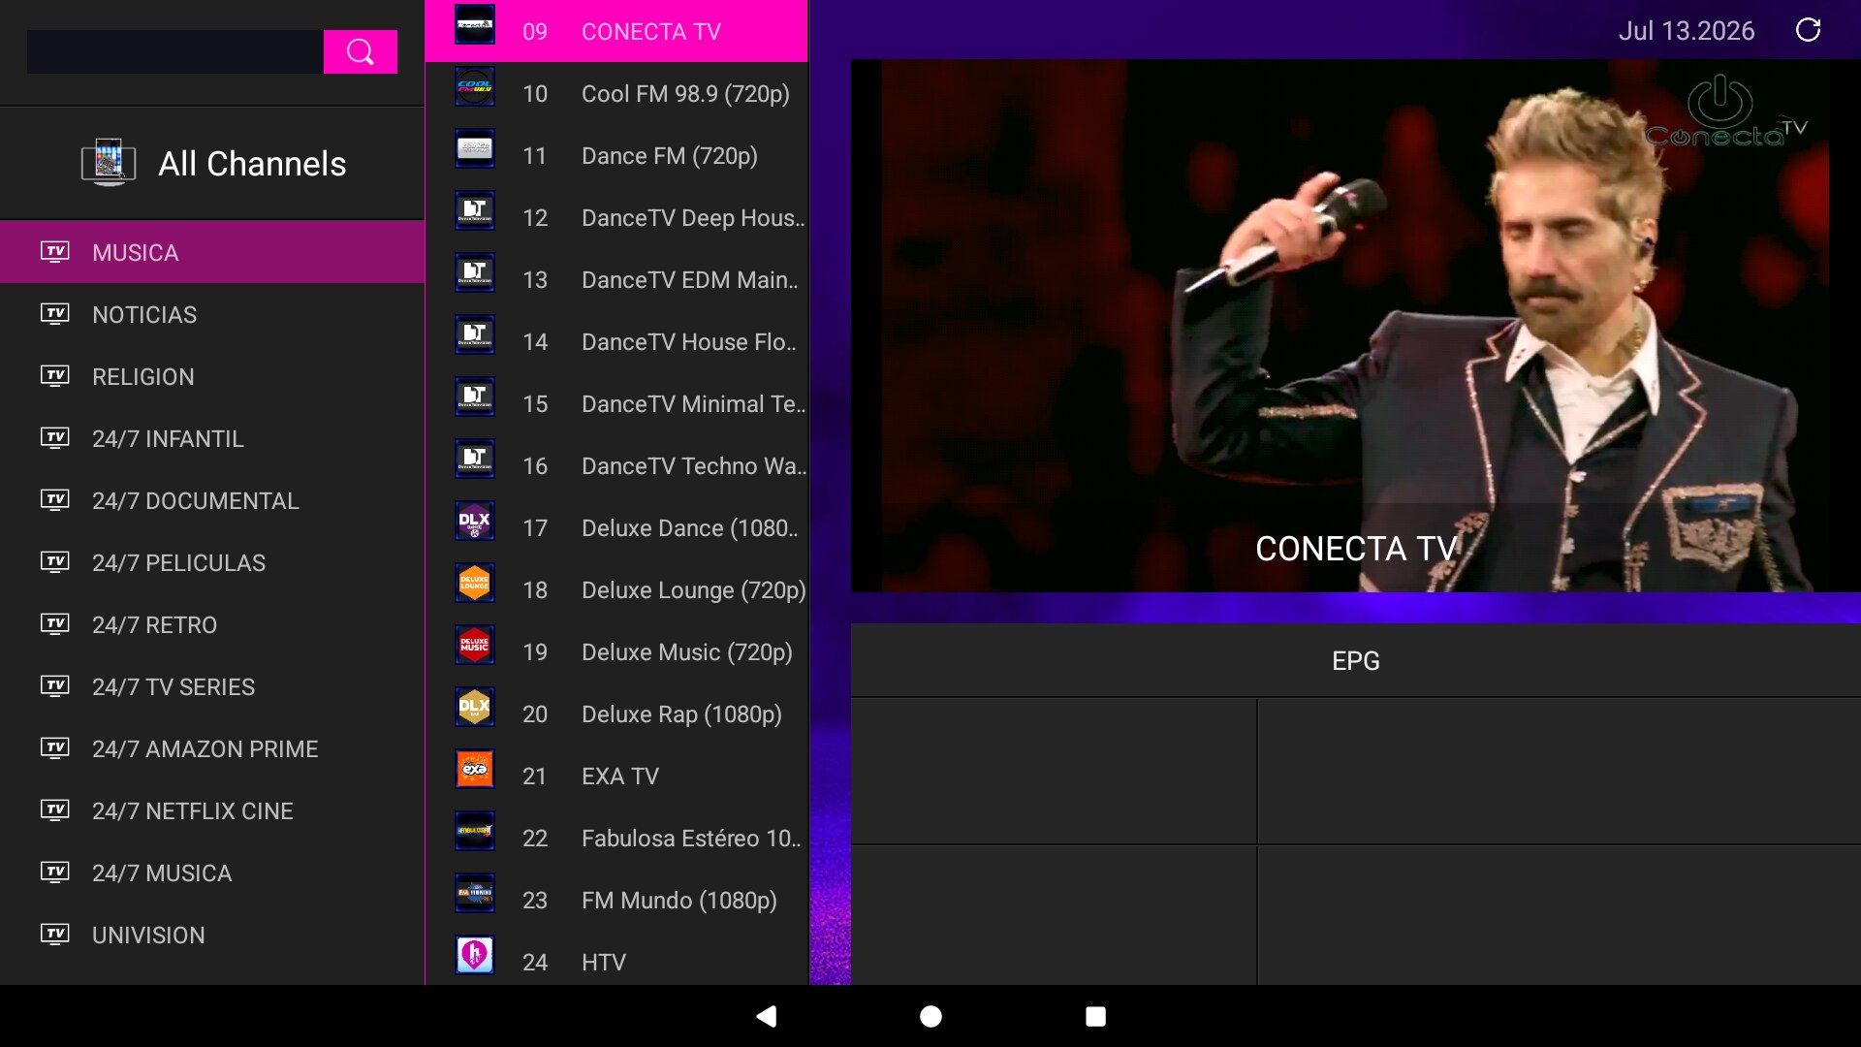This screenshot has height=1047, width=1861.
Task: Open the UNIVISION category
Action: 212,935
